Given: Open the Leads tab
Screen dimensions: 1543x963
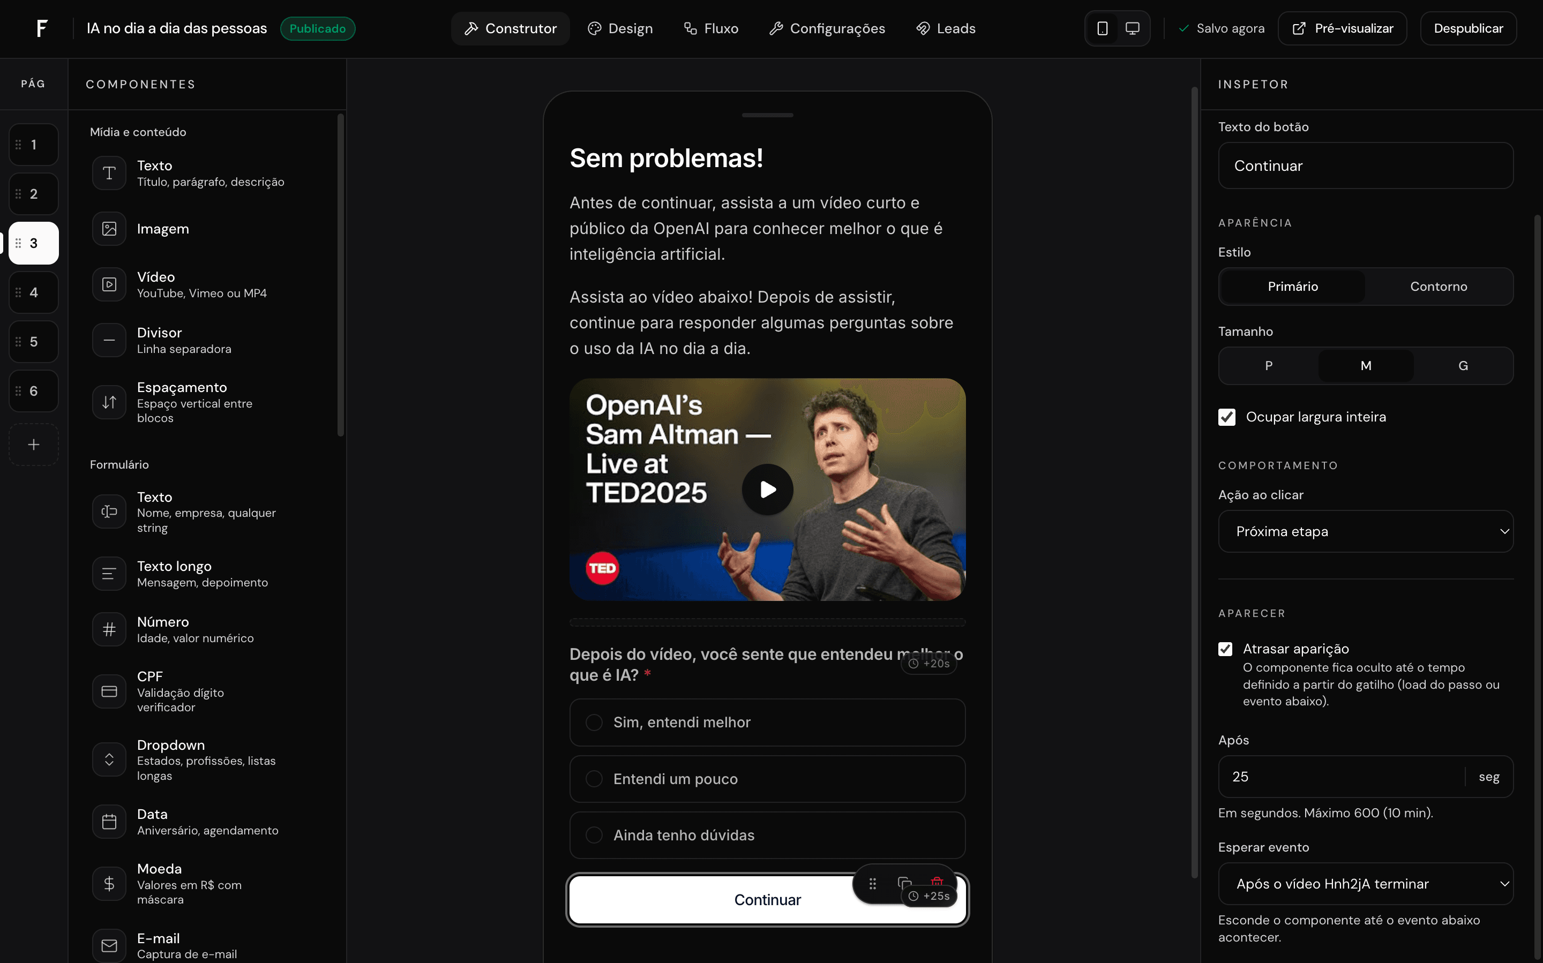Looking at the screenshot, I should (x=946, y=29).
